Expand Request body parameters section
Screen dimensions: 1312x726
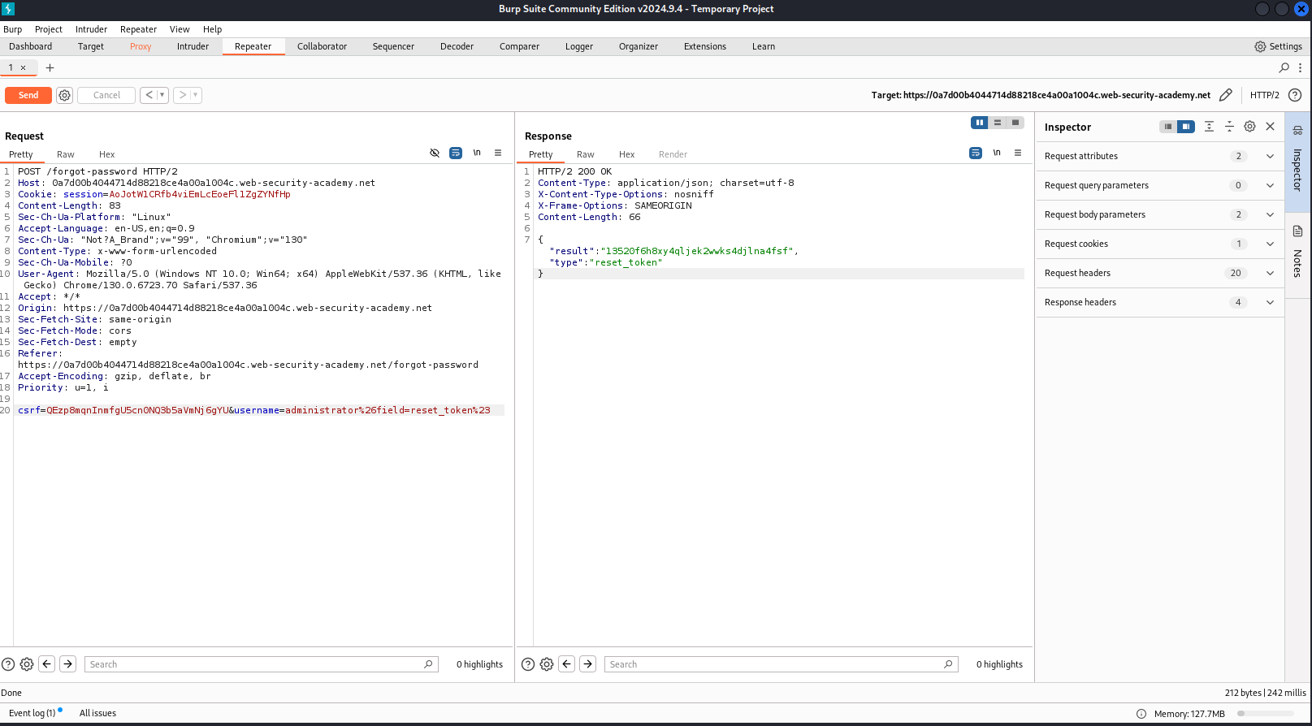(1160, 214)
